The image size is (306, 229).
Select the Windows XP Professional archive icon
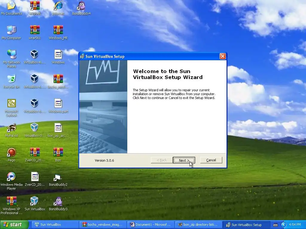(11, 205)
